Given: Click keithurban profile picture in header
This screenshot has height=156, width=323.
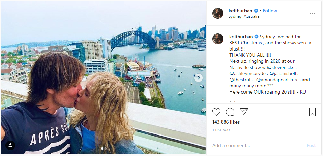Looking at the screenshot, I should [218, 13].
